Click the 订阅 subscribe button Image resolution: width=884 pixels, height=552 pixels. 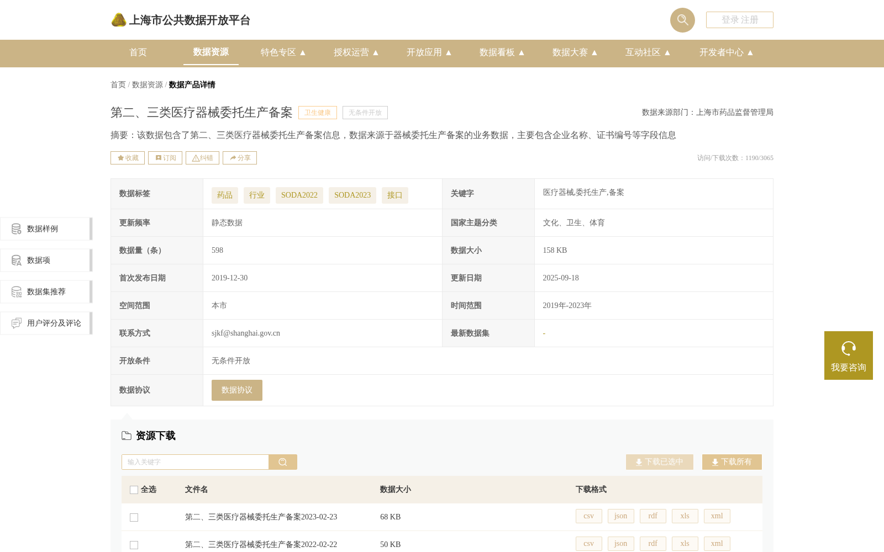point(165,158)
